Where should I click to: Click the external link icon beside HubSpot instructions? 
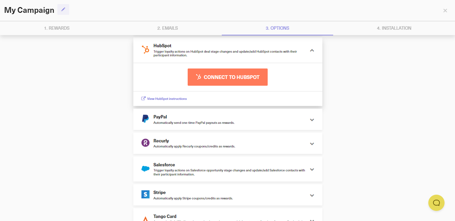pos(143,98)
